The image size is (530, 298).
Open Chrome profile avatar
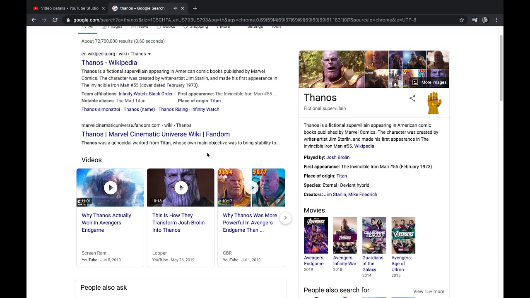(x=485, y=20)
